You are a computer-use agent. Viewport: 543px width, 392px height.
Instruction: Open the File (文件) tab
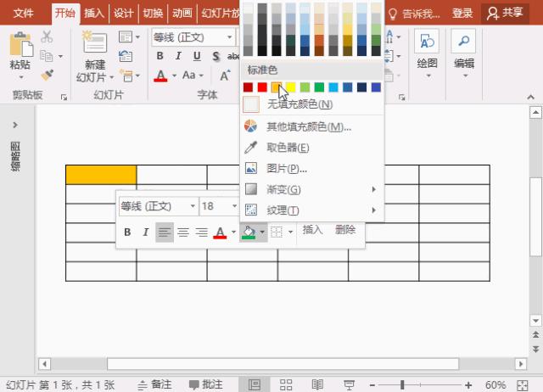23,14
